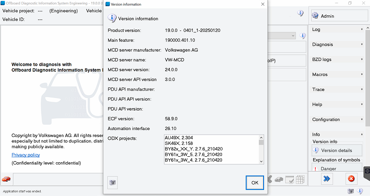The image size is (370, 196).
Task: Close the Version information dialog
Action: [263, 4]
